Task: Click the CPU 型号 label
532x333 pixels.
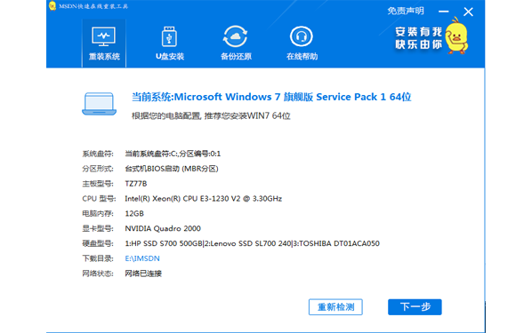Action: 99,199
